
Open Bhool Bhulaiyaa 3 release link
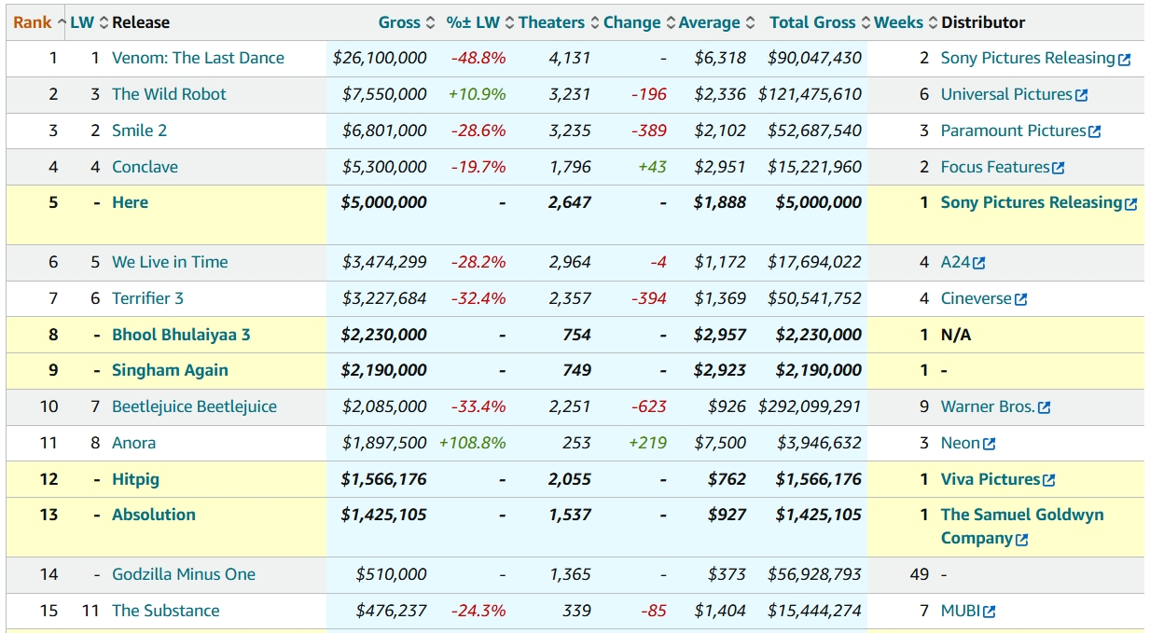181,335
